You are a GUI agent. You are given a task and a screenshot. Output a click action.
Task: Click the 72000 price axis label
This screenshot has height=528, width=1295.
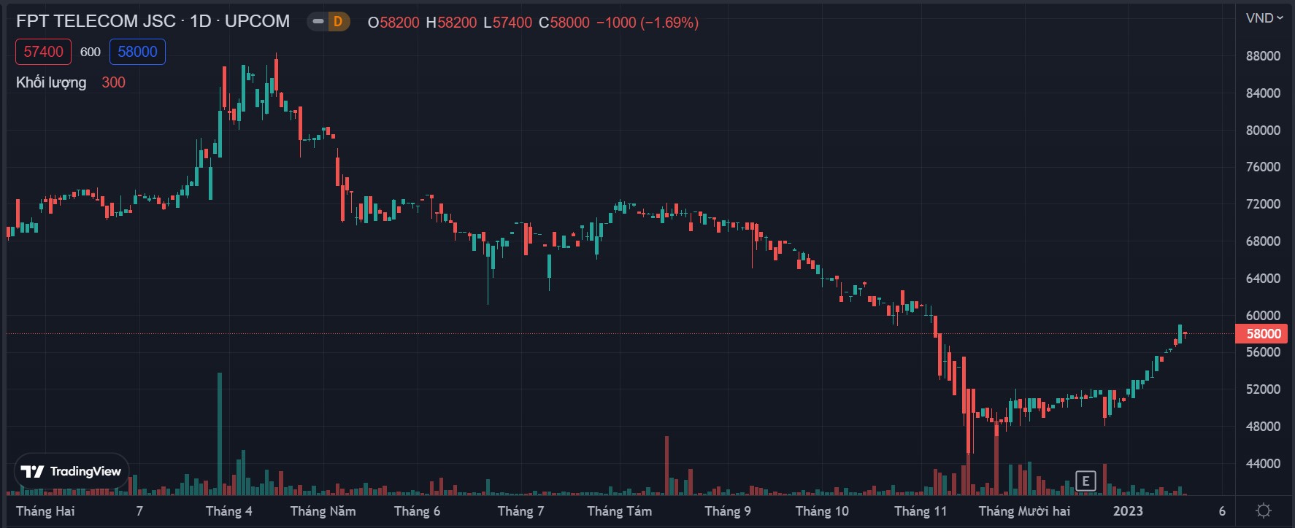click(x=1263, y=203)
